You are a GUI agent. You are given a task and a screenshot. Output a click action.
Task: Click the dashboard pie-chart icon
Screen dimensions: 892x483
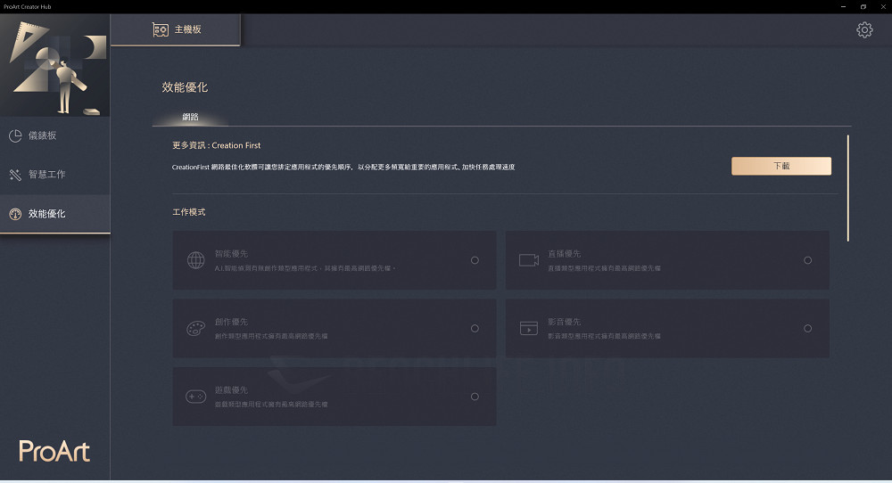point(15,135)
